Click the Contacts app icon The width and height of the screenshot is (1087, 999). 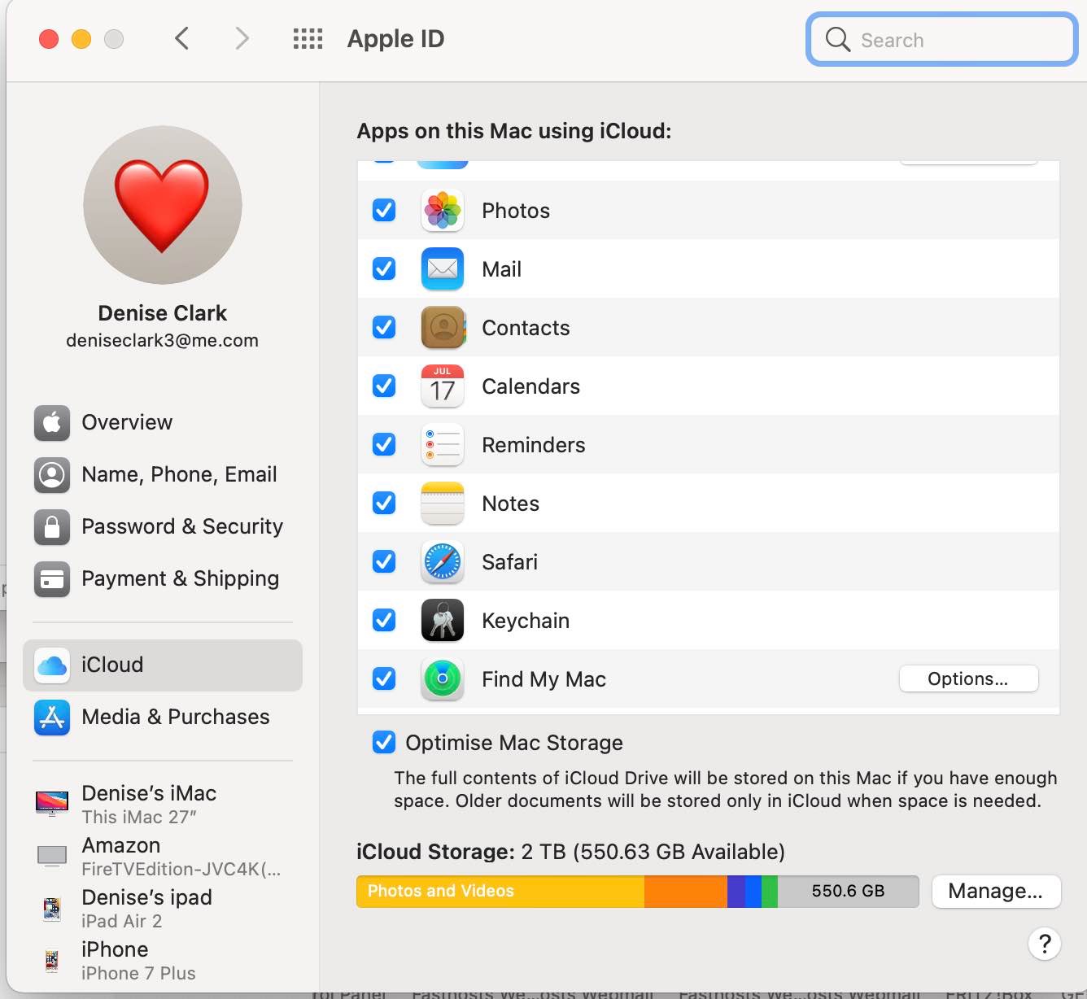443,328
